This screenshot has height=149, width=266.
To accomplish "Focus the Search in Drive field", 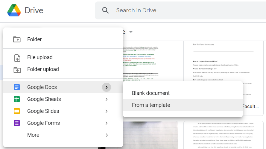I will pyautogui.click(x=180, y=10).
